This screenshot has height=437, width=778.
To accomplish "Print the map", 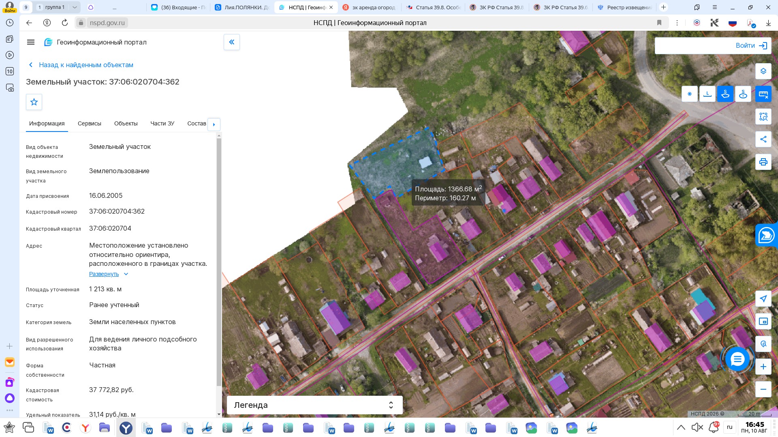I will 763,162.
